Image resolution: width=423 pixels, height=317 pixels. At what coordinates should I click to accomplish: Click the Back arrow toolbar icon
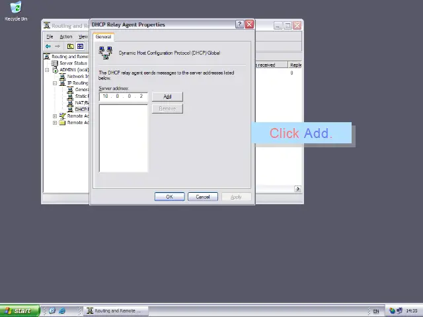48,46
